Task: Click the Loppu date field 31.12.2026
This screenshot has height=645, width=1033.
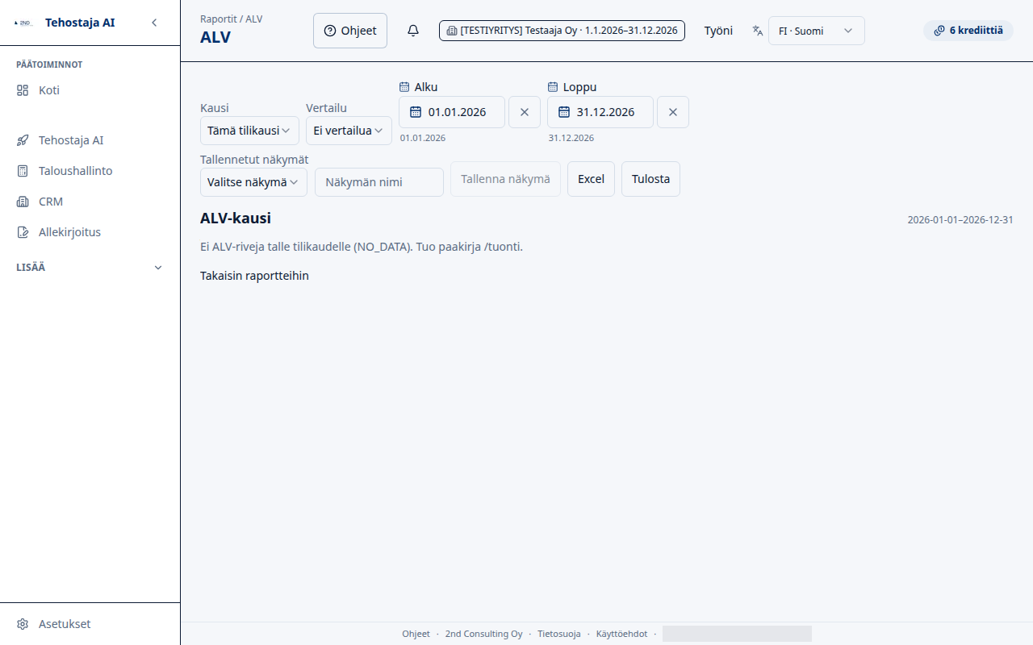Action: tap(600, 112)
